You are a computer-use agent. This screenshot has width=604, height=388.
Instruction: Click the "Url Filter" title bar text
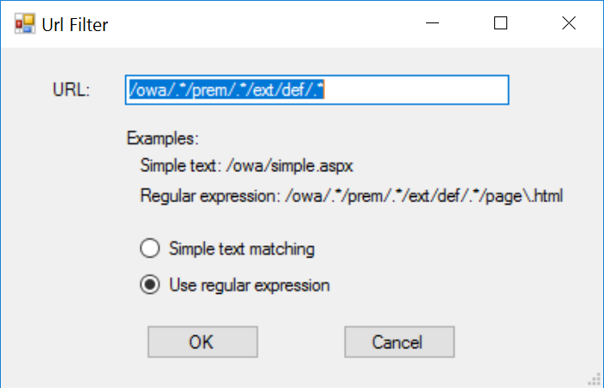[x=75, y=24]
